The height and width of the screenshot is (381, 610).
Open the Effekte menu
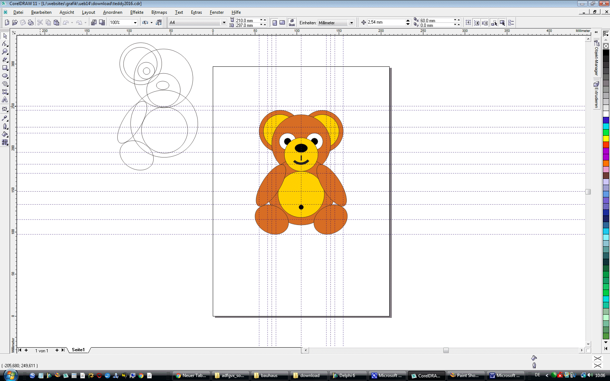(137, 12)
